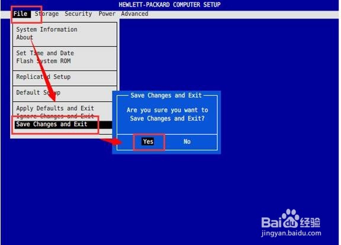Click the Save Changes and Exit dialog title

point(166,95)
